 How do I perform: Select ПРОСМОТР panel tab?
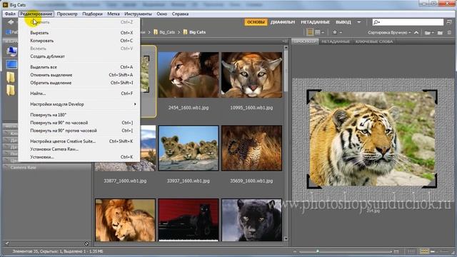[x=305, y=41]
